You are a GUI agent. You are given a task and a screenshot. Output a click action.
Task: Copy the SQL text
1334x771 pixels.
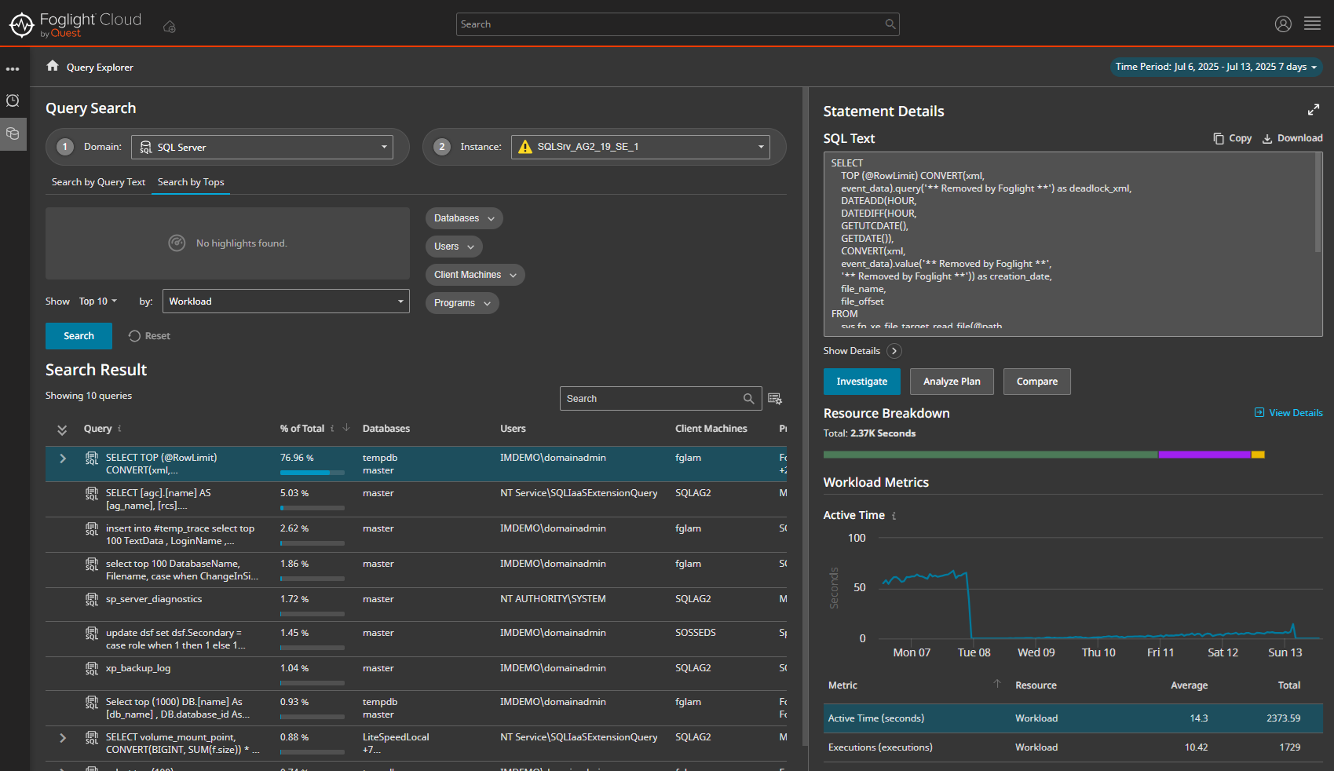click(1232, 138)
